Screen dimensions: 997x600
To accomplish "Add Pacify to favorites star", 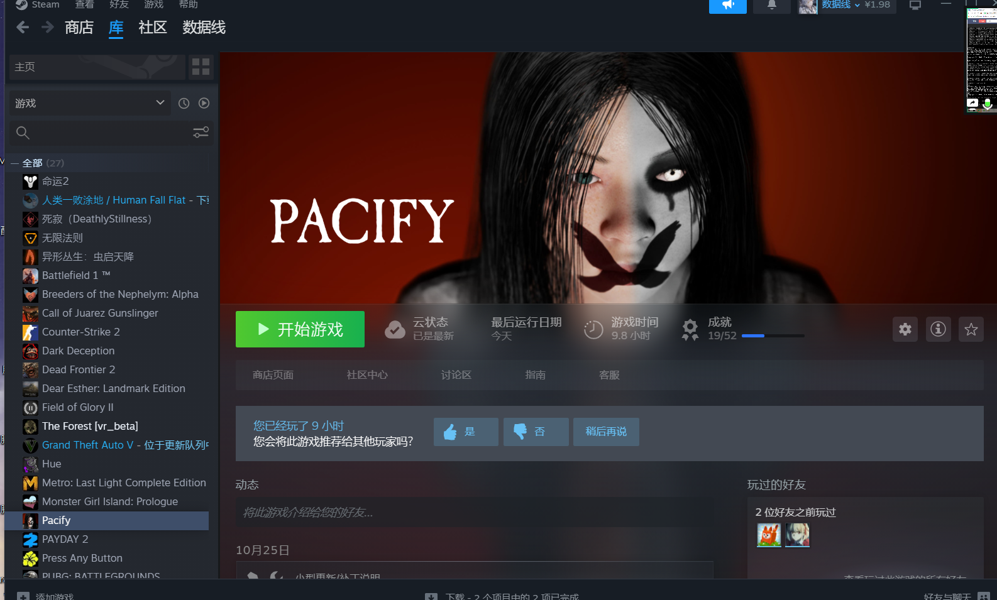I will coord(971,329).
